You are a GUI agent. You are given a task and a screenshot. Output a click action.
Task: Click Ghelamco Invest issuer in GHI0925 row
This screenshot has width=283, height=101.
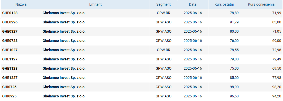tap(64, 96)
